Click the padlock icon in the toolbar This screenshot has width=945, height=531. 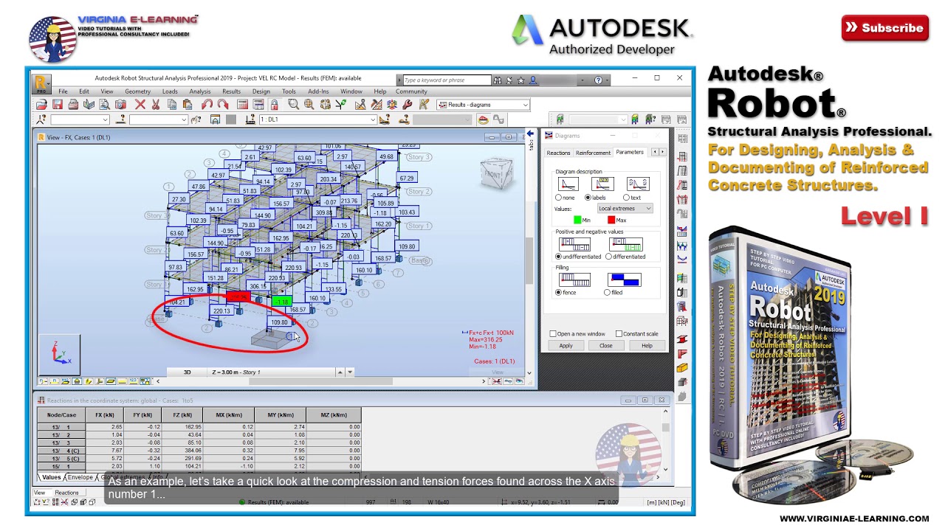(x=274, y=105)
